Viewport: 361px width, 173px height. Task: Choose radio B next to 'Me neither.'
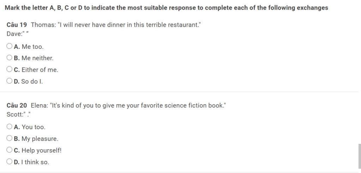coord(9,58)
